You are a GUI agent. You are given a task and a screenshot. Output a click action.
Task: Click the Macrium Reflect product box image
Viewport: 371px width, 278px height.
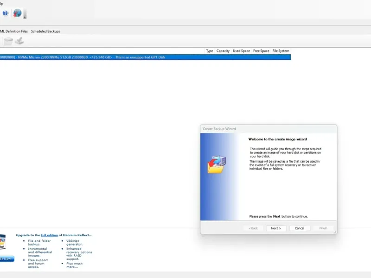click(3, 241)
